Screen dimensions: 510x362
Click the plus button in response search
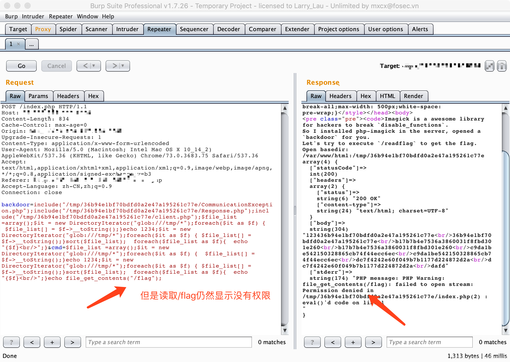353,342
